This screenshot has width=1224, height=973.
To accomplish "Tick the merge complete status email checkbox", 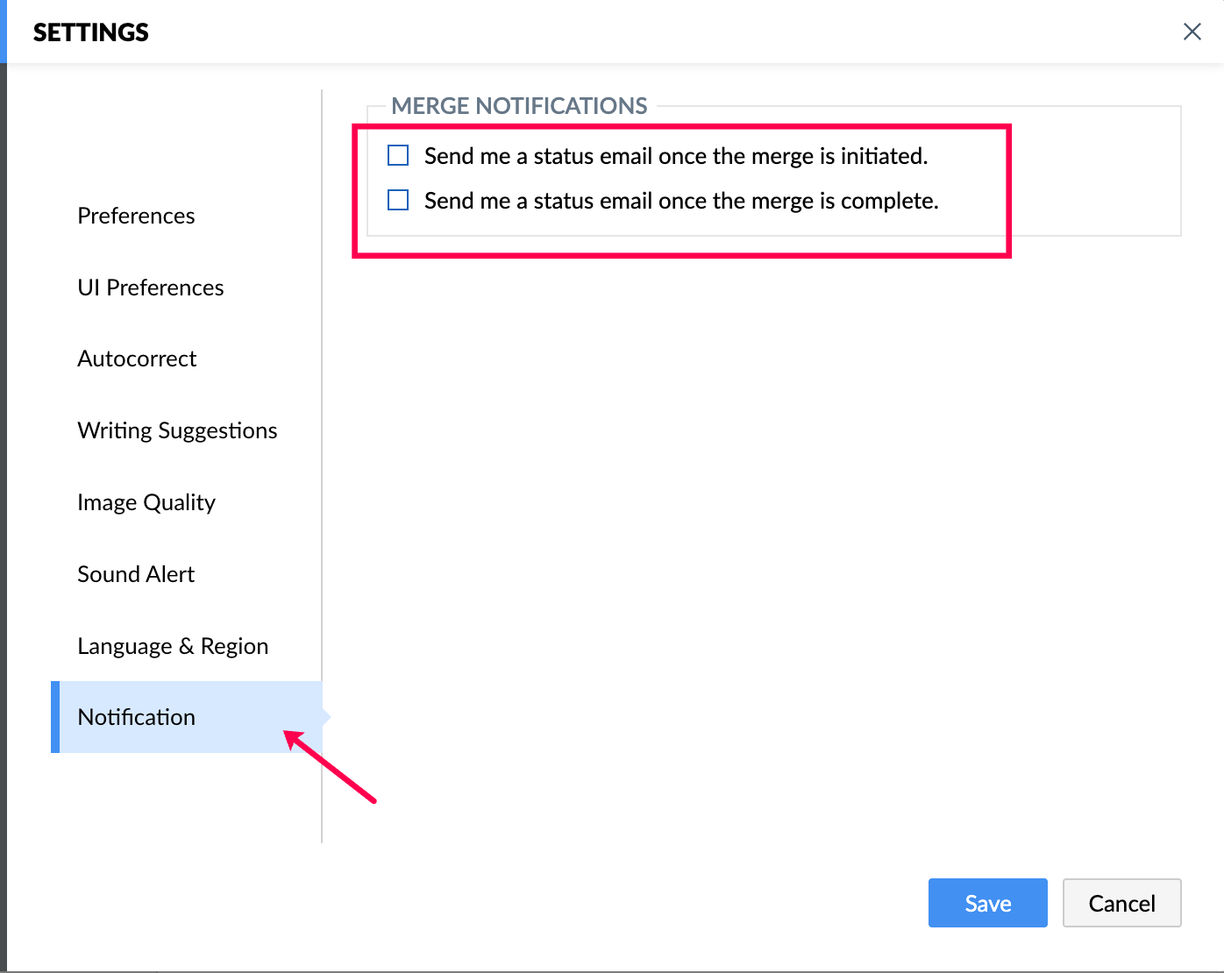I will [398, 201].
